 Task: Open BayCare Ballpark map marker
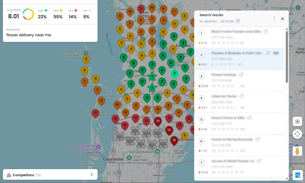coord(158,151)
